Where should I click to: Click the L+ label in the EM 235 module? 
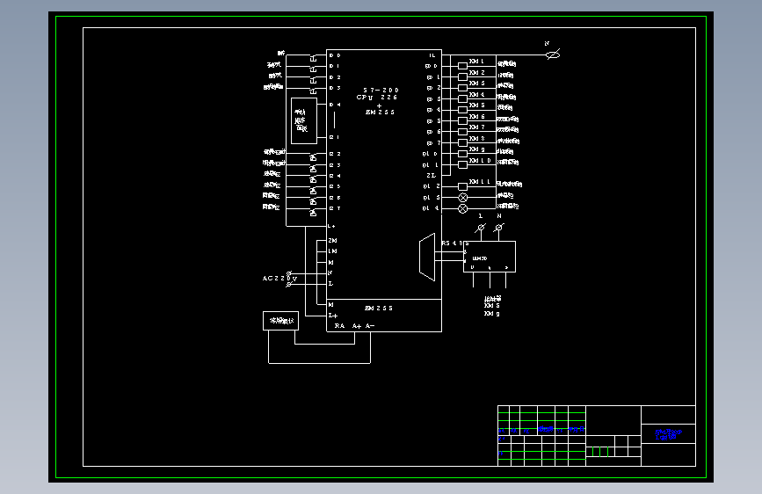point(333,316)
